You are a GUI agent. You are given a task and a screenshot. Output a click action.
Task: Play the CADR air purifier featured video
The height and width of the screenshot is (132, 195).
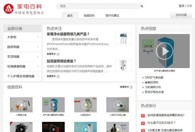pos(164,51)
